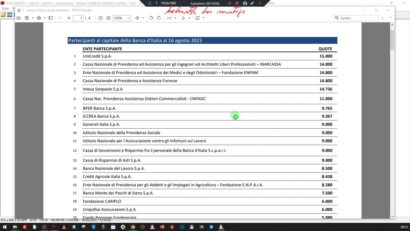410x231 pixels.
Task: Click the ENTE PARTECIPANTE column header
Action: click(x=102, y=49)
